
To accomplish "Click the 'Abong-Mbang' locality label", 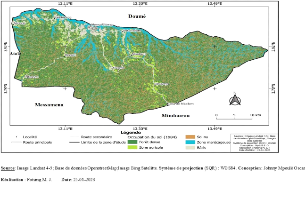I will click(x=102, y=24).
